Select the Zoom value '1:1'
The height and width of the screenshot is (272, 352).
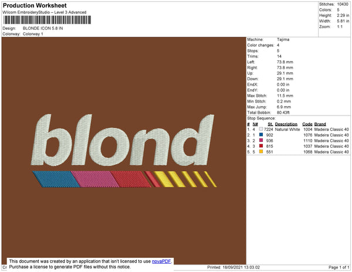coord(340,27)
